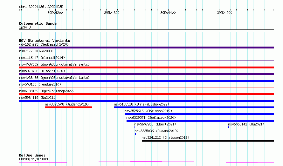283x166 pixels.
Task: Click the short red bar under nsv3323908
Action: (x=69, y=107)
